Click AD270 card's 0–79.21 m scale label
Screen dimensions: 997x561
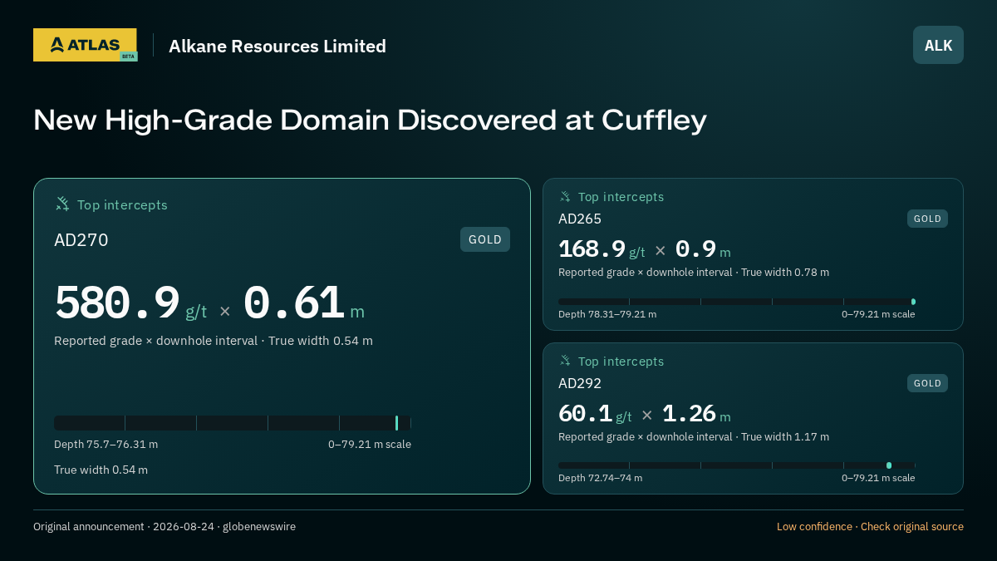[x=370, y=445]
